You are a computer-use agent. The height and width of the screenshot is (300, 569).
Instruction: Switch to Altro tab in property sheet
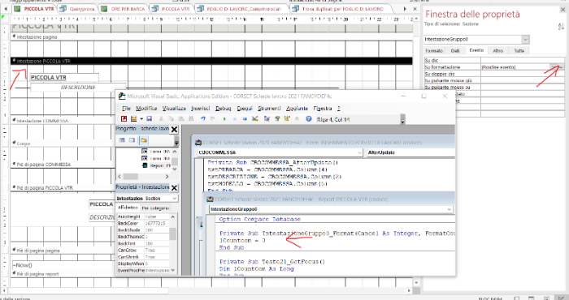497,50
